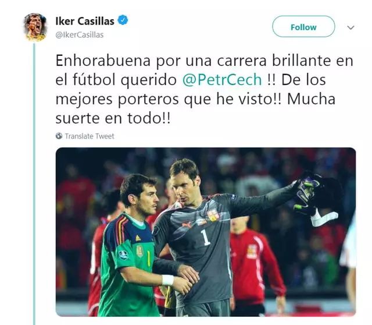Follow the Iker Casillas account

303,27
